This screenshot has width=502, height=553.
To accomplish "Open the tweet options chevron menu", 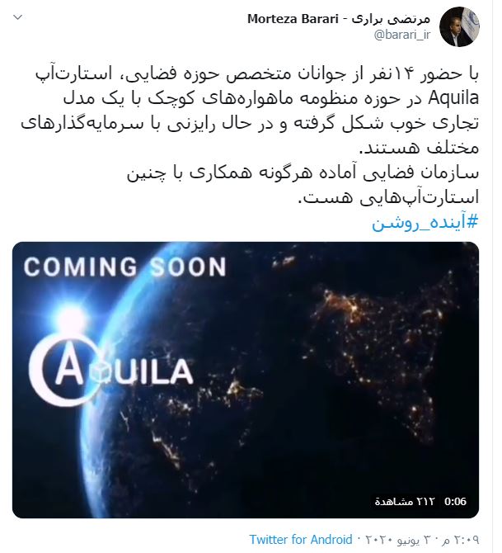I will click(x=18, y=17).
